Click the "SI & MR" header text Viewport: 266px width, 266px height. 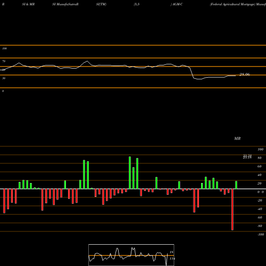(28, 4)
